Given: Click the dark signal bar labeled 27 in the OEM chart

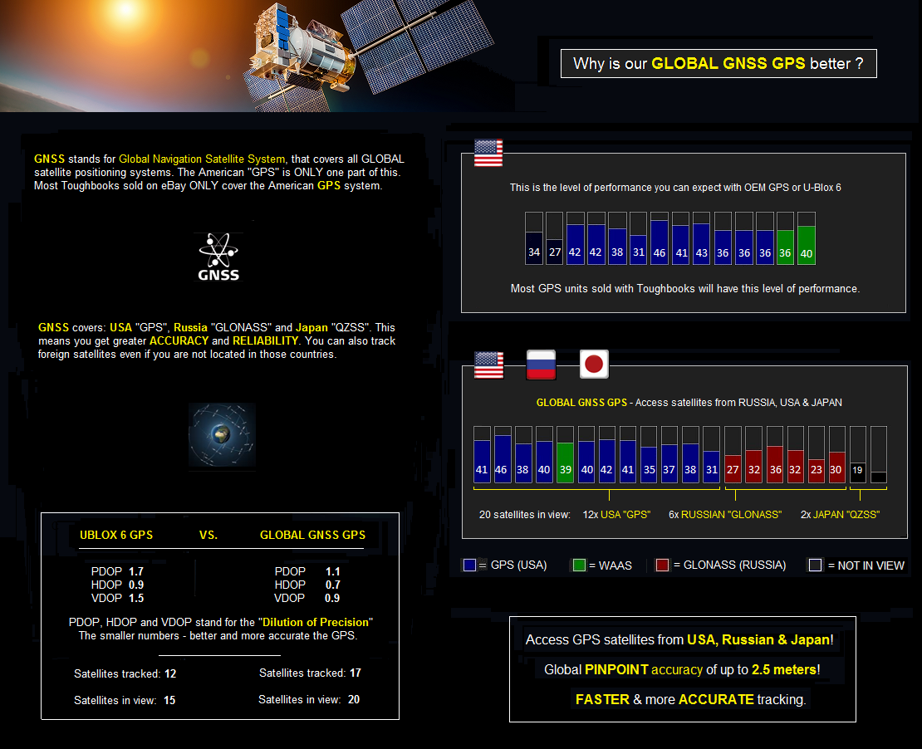Looking at the screenshot, I should pyautogui.click(x=555, y=238).
